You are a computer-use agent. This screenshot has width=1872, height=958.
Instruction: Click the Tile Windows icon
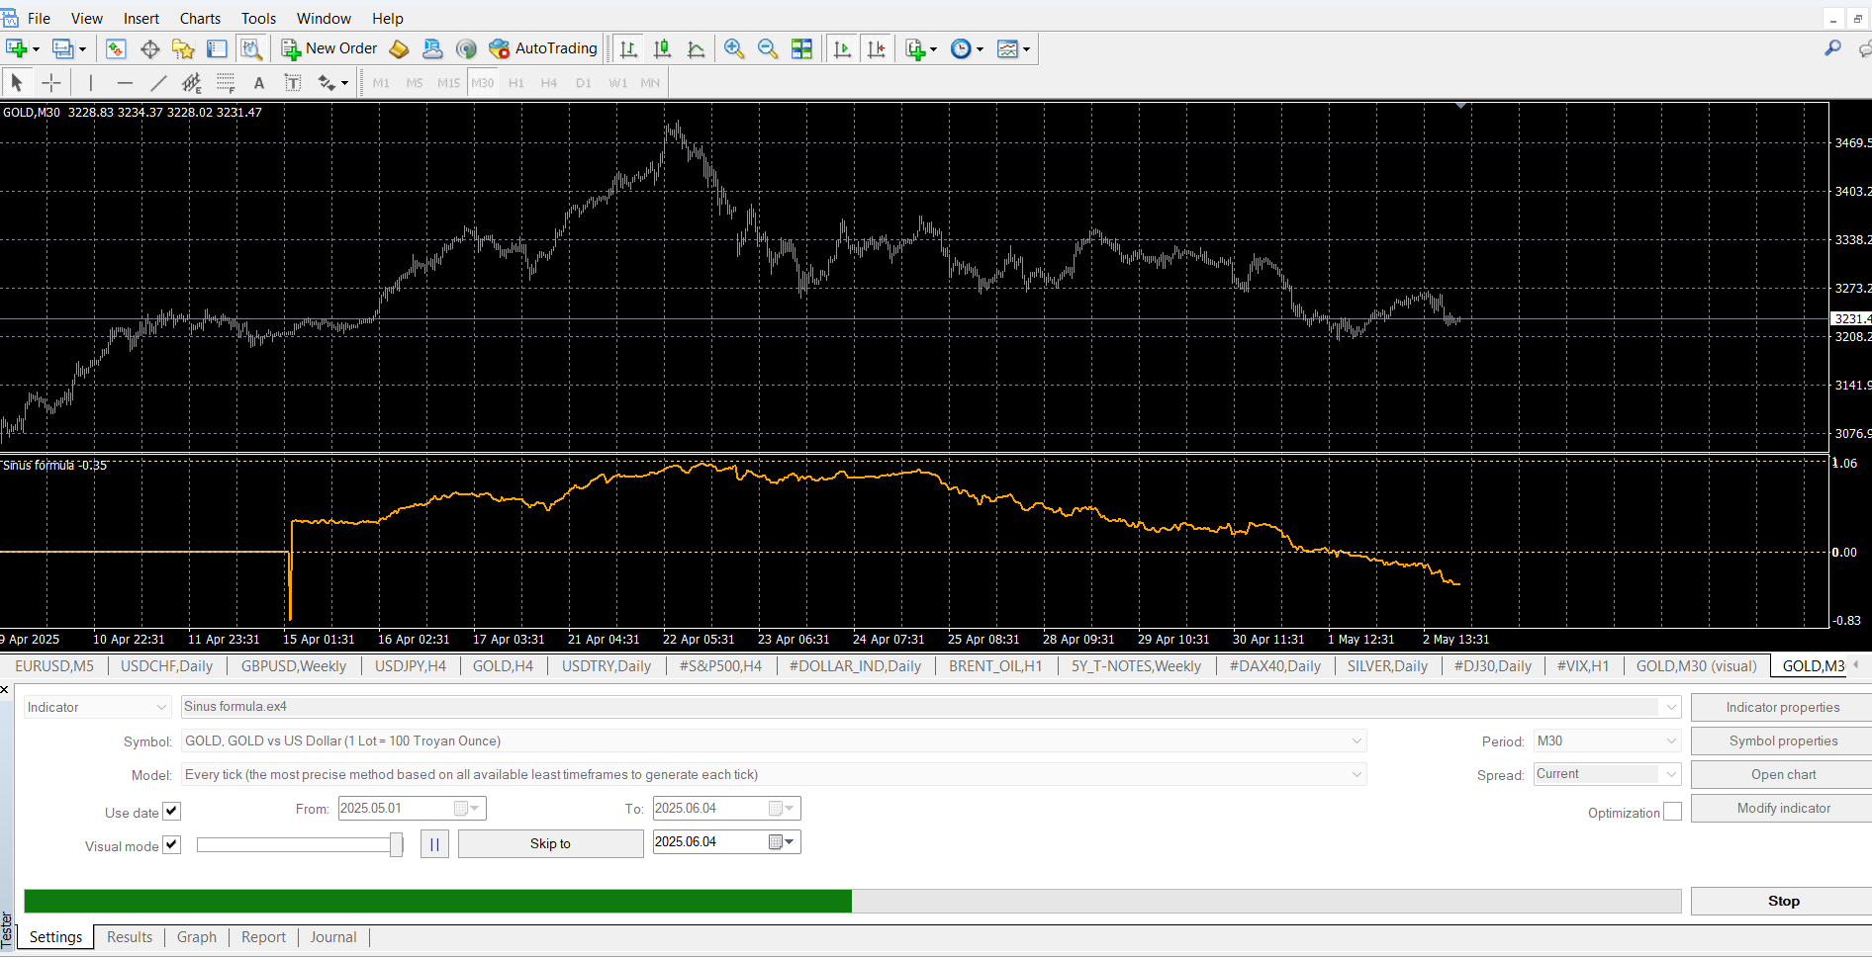801,48
